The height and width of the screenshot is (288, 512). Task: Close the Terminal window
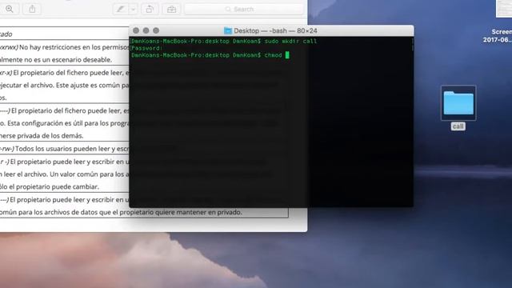click(x=136, y=30)
